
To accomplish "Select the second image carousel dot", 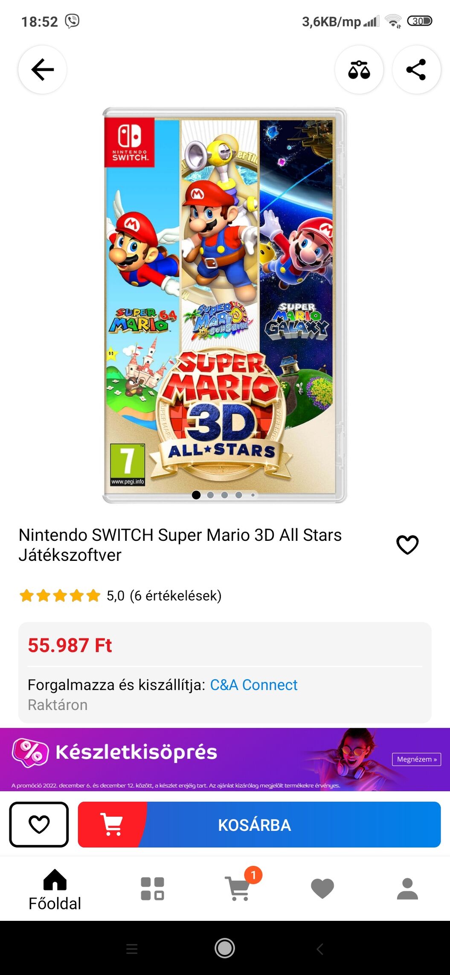I will coord(210,495).
